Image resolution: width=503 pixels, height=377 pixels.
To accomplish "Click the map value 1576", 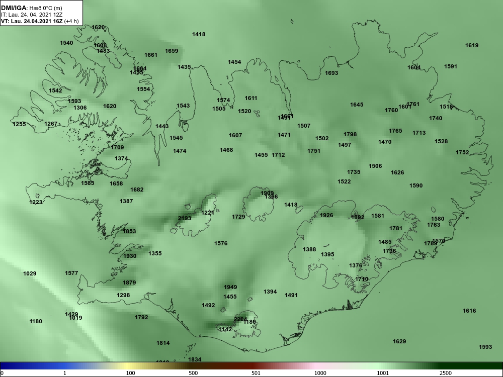I will (221, 244).
